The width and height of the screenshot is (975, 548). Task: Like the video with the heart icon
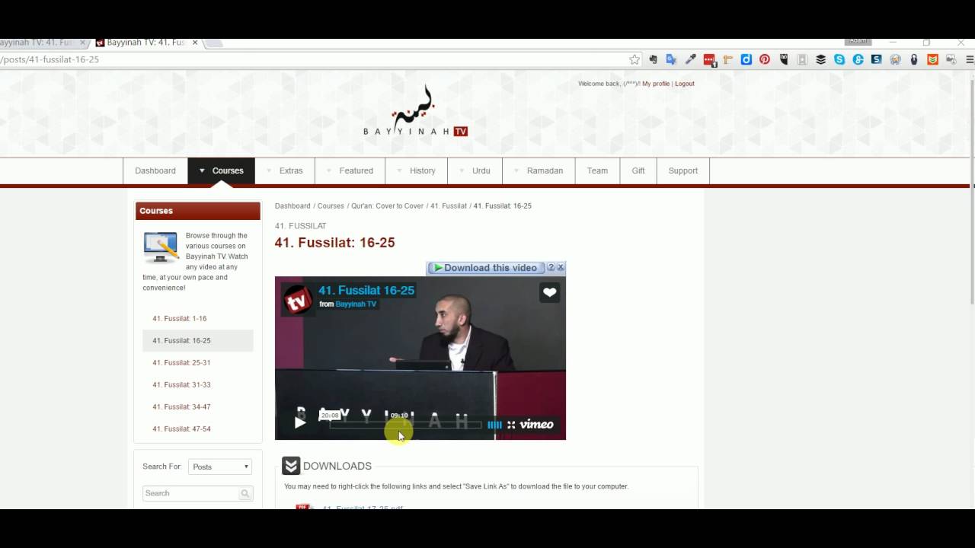(x=550, y=293)
